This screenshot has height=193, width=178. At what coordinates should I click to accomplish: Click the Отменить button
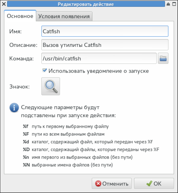point(112,183)
